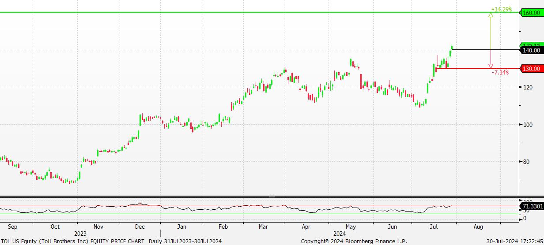Click the Aug label on date axis
544x245 pixels.
478,227
